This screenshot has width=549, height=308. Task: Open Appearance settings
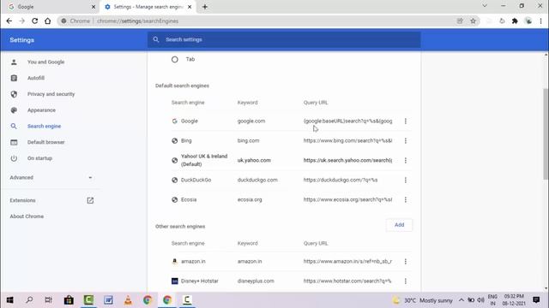click(41, 110)
